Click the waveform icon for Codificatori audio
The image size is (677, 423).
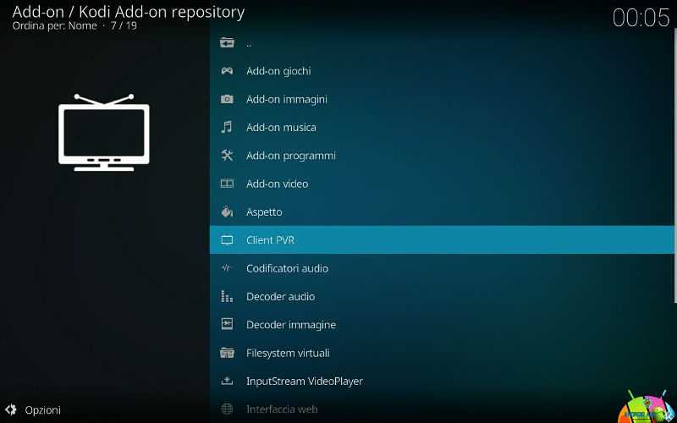(x=227, y=268)
